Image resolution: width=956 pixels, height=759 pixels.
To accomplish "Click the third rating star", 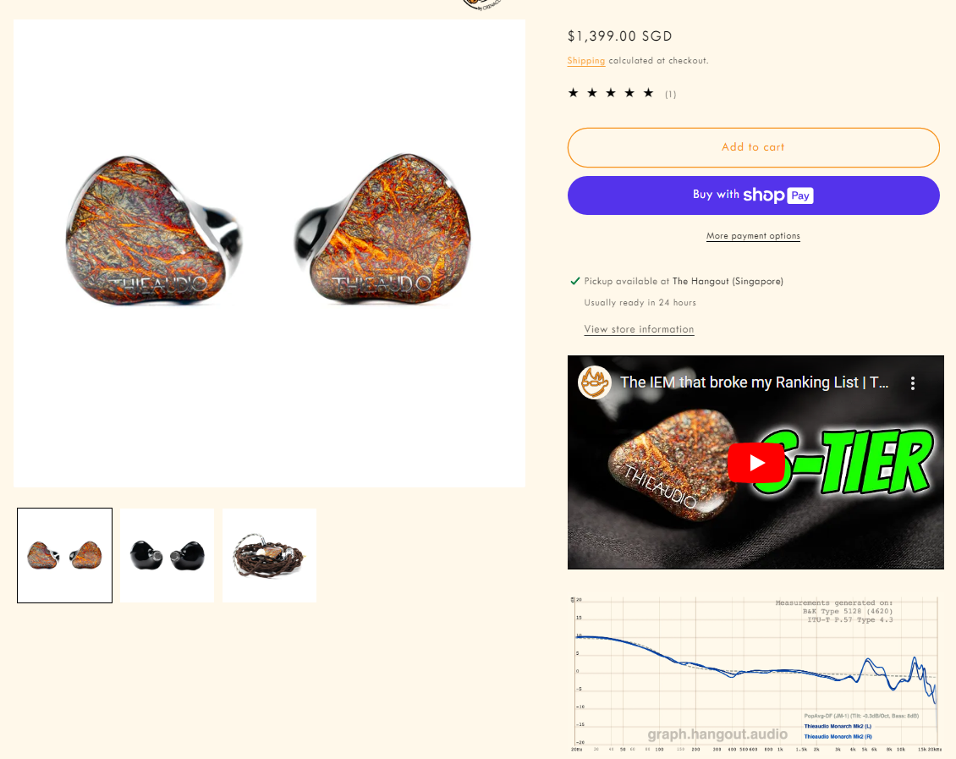I will pyautogui.click(x=611, y=93).
